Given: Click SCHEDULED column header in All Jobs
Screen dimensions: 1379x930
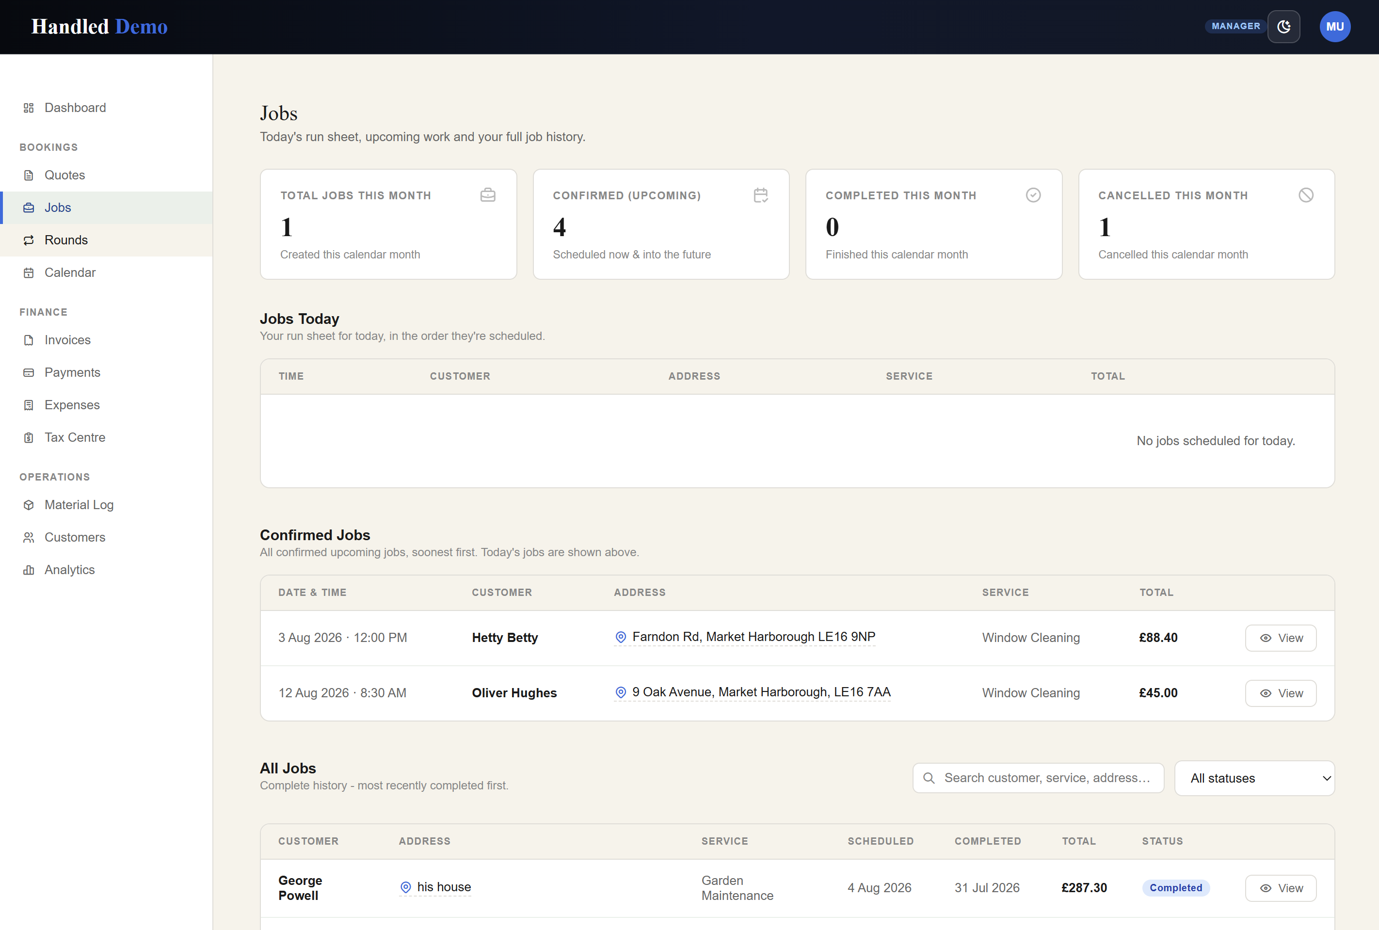Looking at the screenshot, I should point(880,841).
